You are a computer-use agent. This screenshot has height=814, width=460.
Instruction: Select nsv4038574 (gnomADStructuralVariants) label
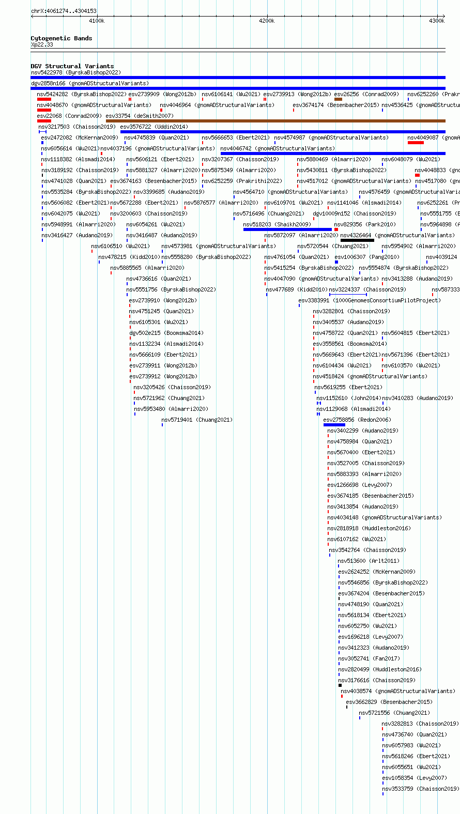coord(398,692)
